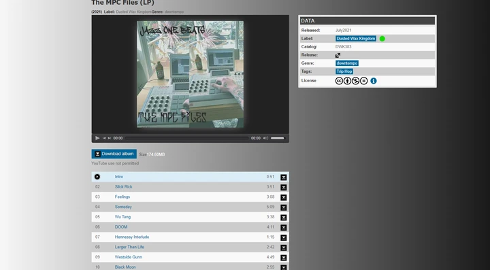Skip to previous track in player

pos(104,138)
